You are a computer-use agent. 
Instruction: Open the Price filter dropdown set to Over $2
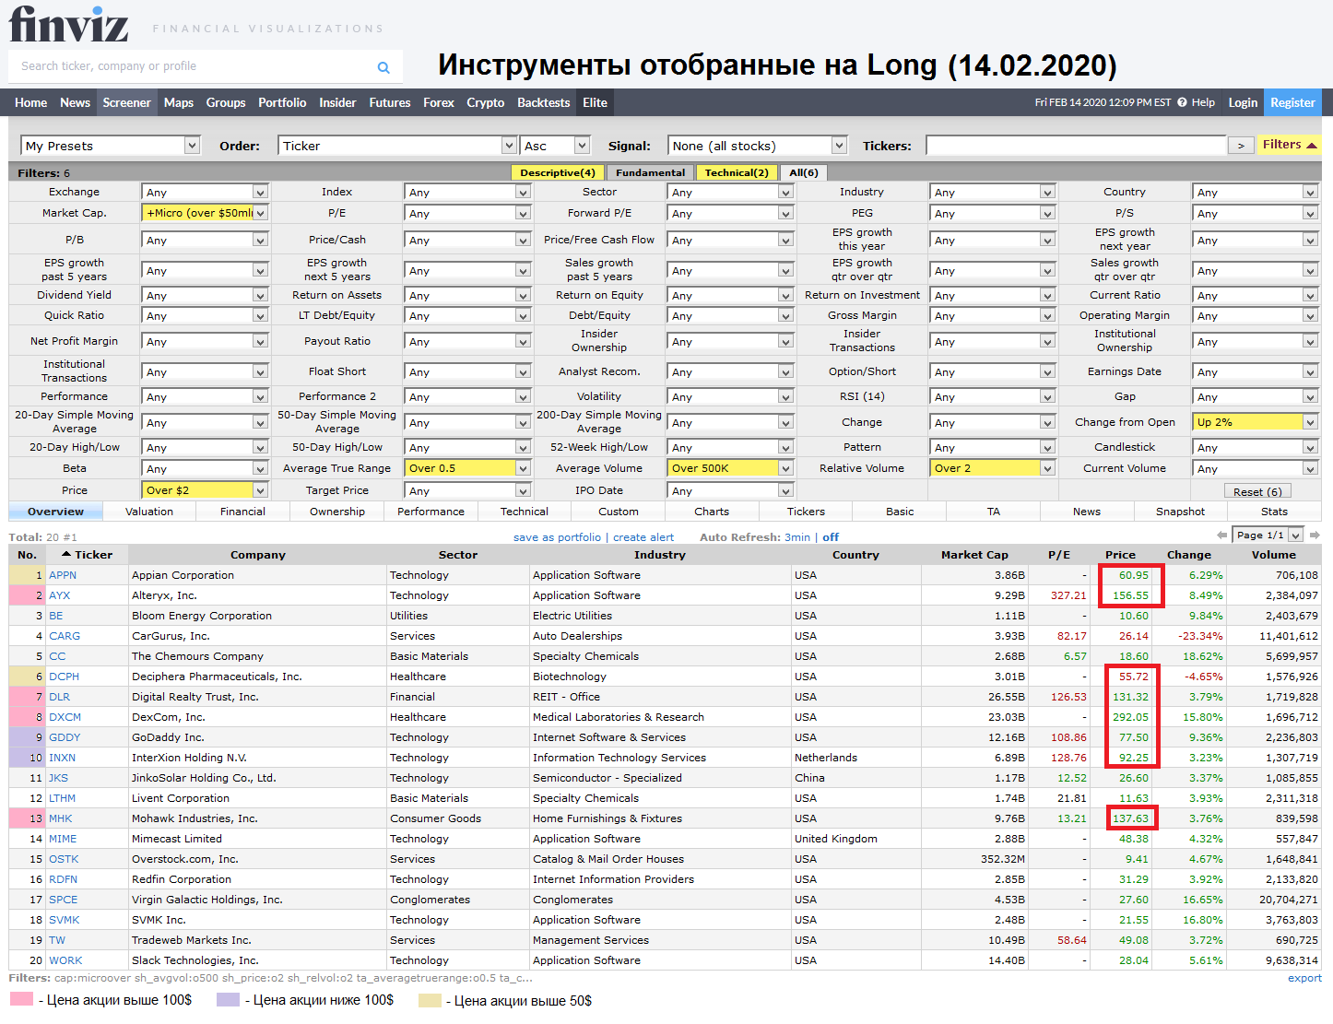pyautogui.click(x=205, y=490)
